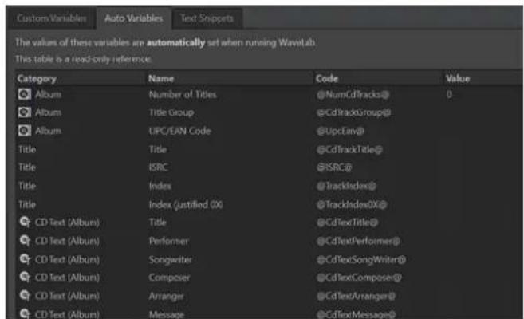Click CD Text (Album) category in the Composer row

67,278
